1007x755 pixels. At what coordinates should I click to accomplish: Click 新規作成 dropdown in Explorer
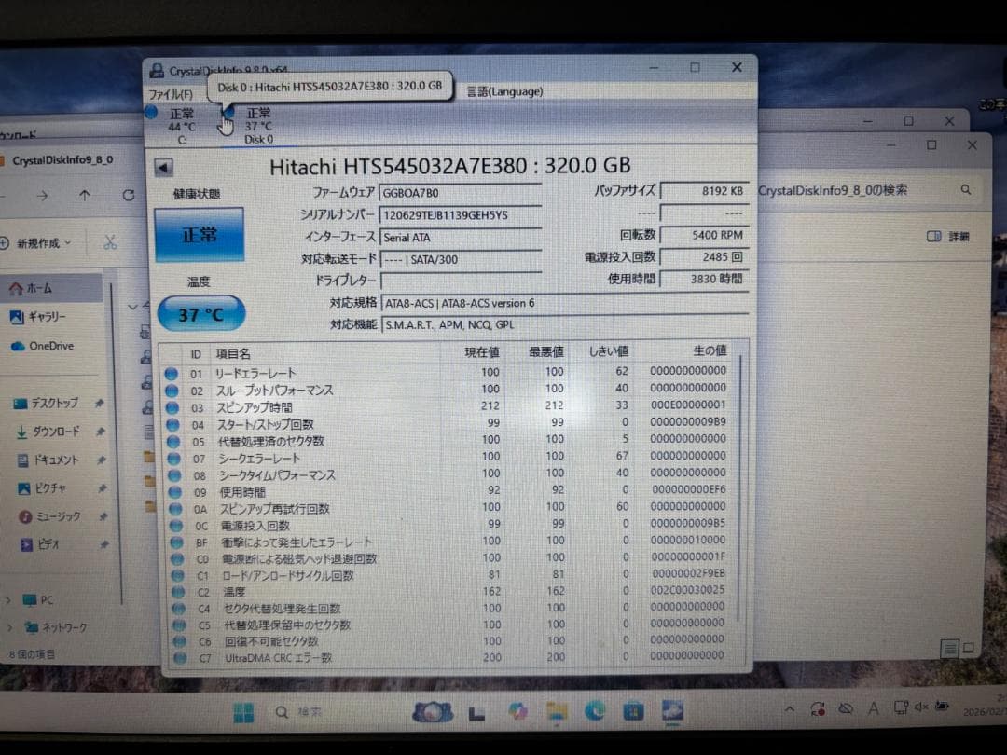point(36,243)
